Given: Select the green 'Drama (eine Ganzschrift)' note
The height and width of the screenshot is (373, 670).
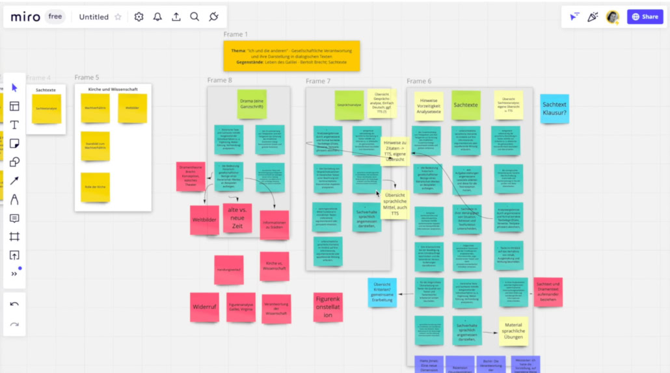Looking at the screenshot, I should point(252,104).
